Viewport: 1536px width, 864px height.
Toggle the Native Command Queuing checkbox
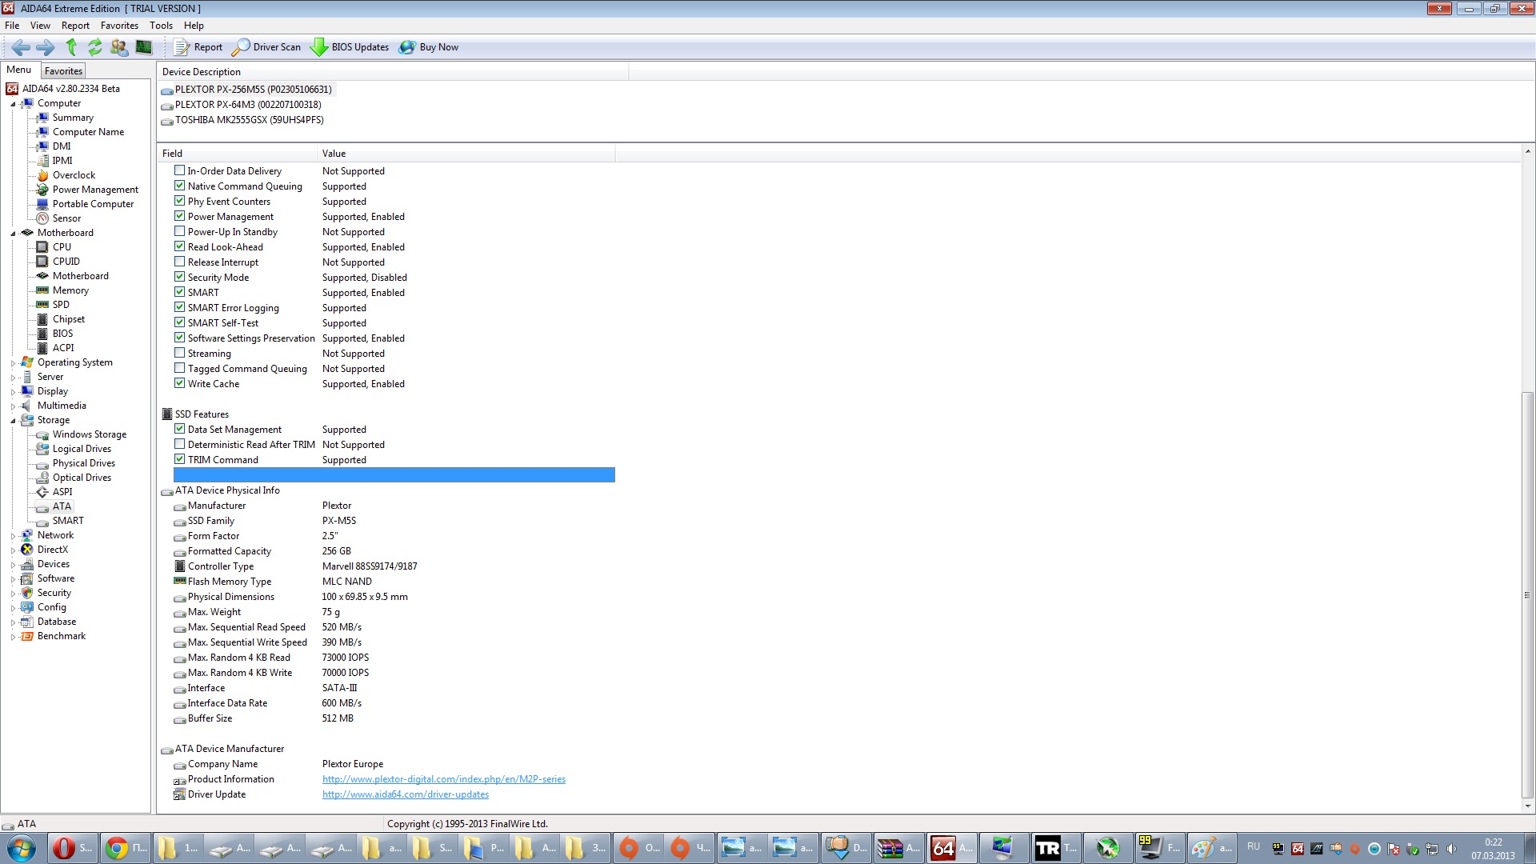[180, 186]
